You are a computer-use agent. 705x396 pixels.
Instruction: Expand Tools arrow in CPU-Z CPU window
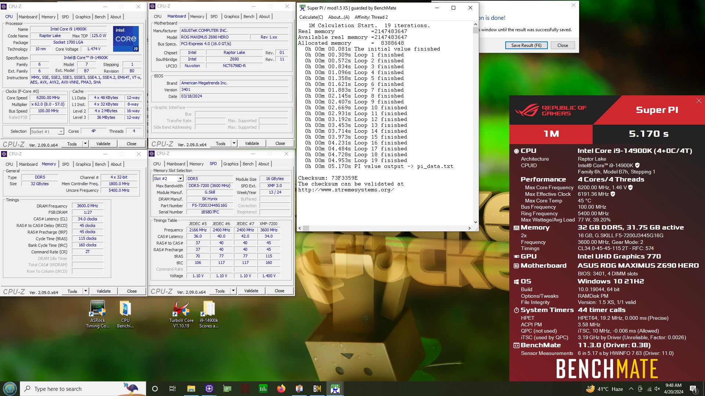coord(85,144)
